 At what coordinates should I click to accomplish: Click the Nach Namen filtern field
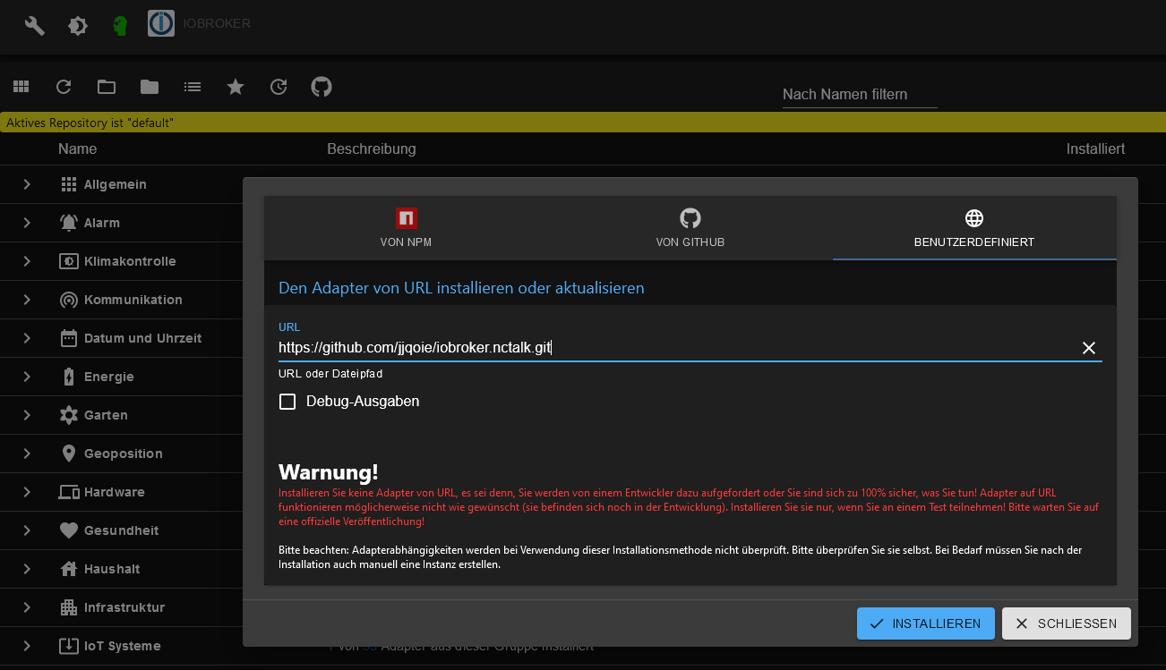point(860,94)
